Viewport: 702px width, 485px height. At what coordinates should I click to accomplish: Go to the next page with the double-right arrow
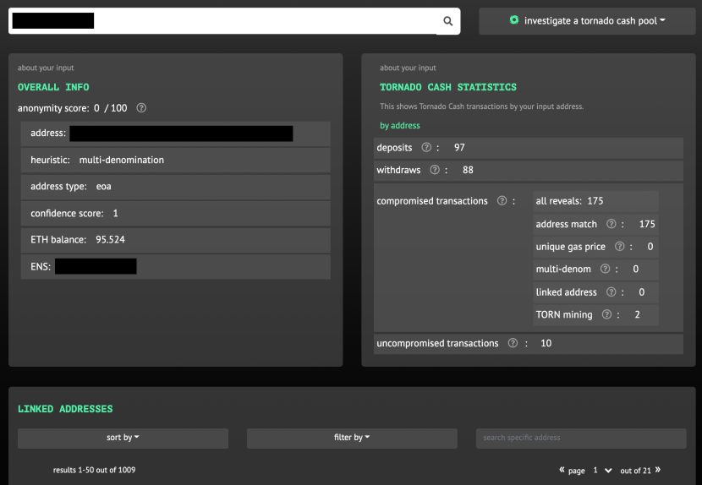point(658,470)
